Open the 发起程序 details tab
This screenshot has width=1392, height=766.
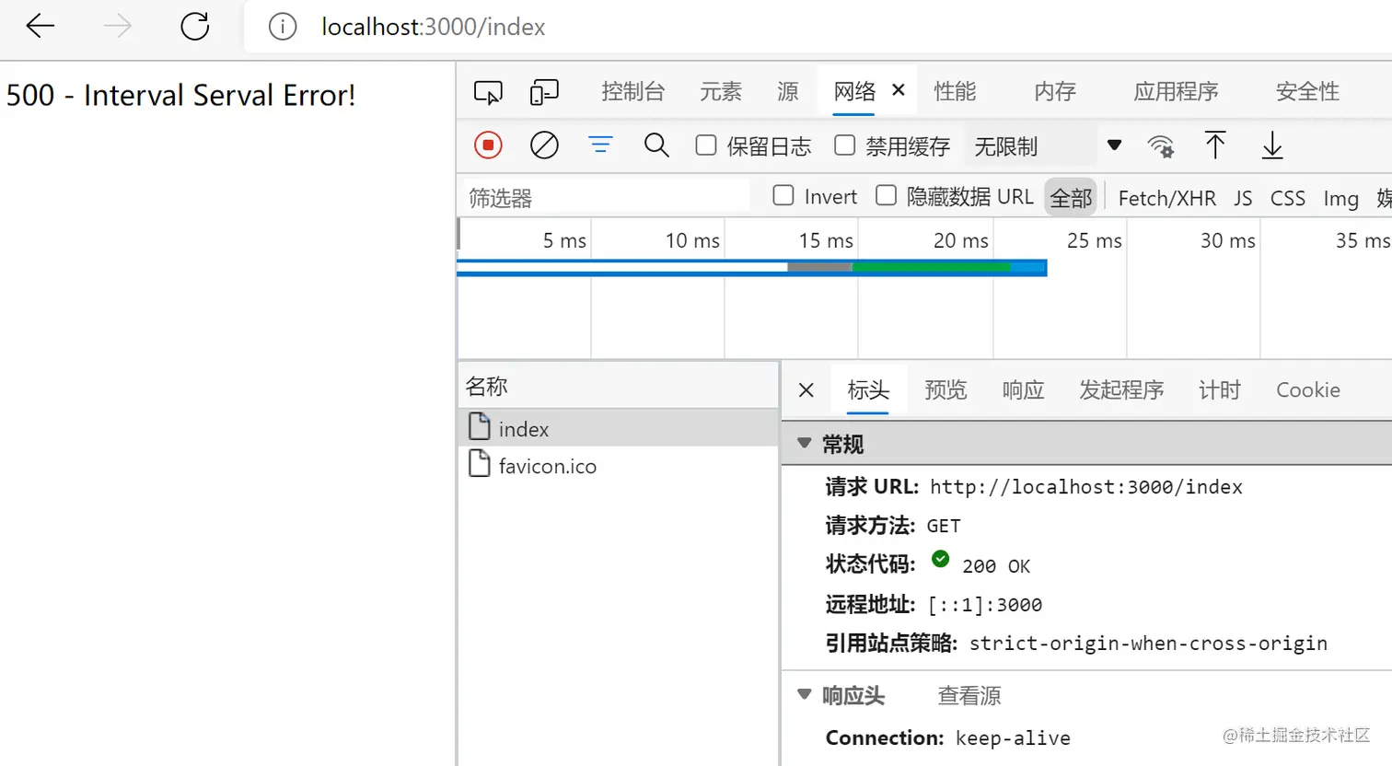pyautogui.click(x=1121, y=389)
